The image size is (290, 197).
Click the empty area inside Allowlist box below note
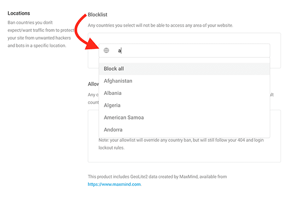[184, 156]
